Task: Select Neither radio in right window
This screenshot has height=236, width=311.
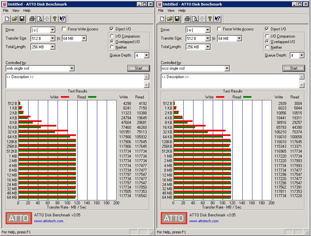Action: click(x=267, y=47)
